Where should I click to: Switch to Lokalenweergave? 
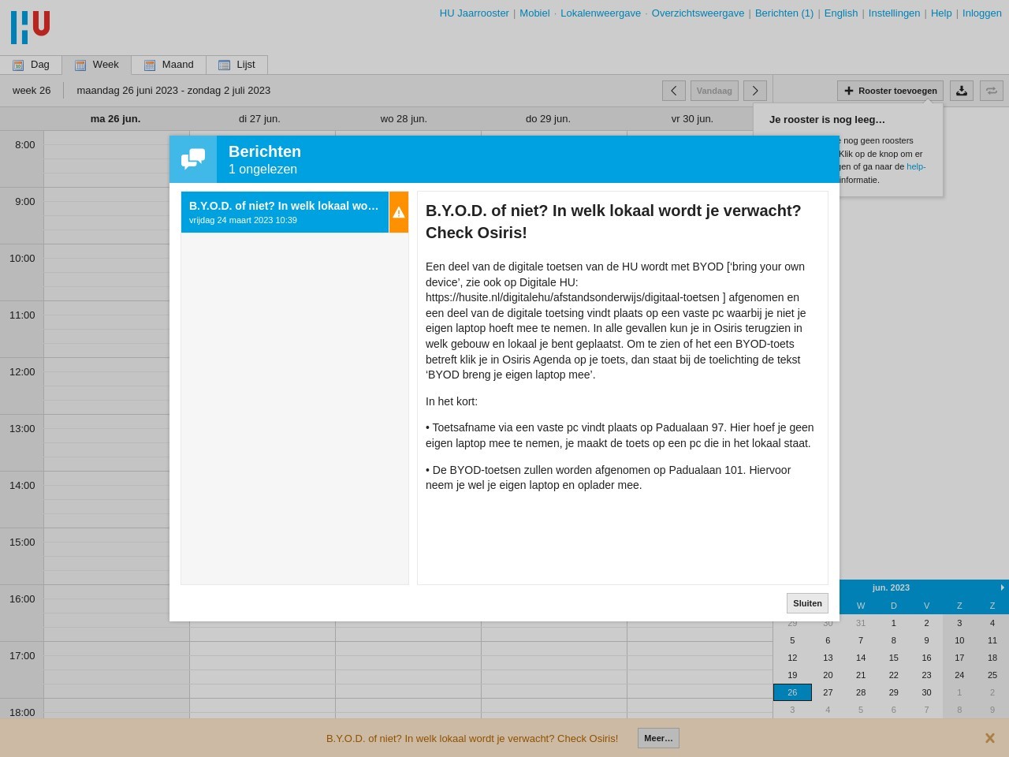pyautogui.click(x=601, y=13)
